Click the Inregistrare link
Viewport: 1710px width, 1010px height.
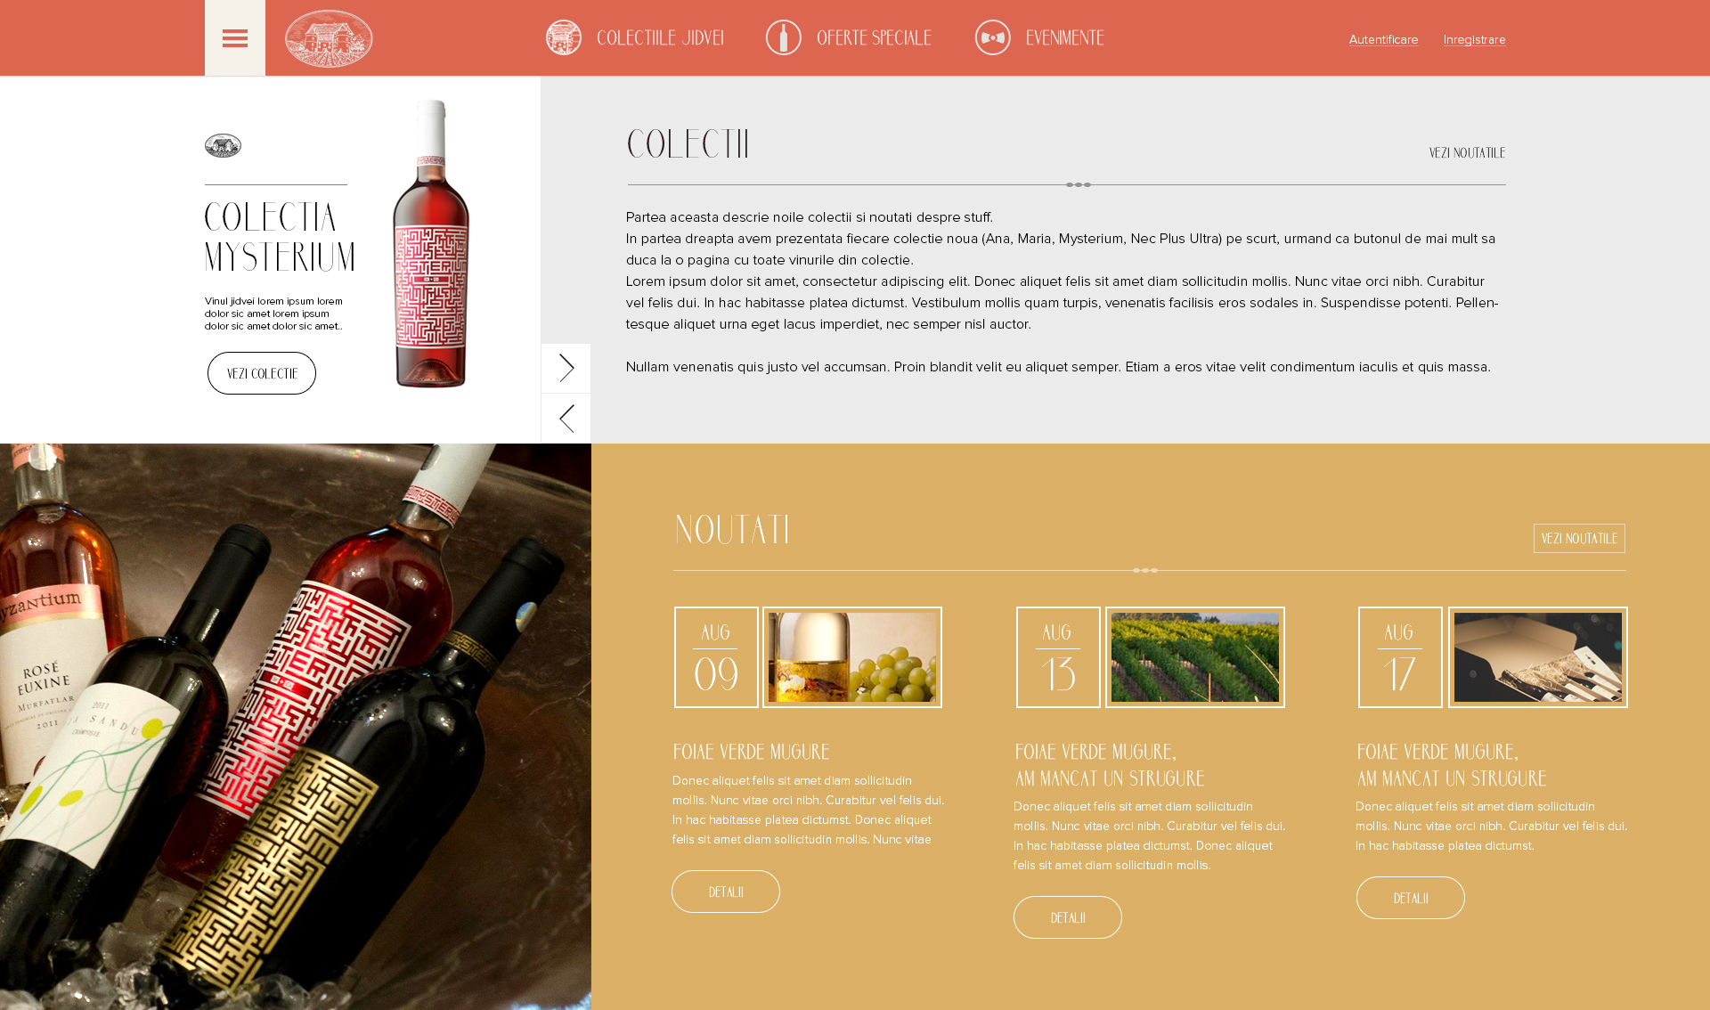click(x=1475, y=39)
